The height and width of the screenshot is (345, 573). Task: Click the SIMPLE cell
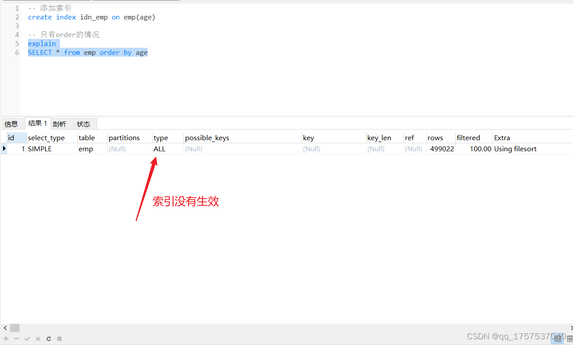[x=52, y=149]
